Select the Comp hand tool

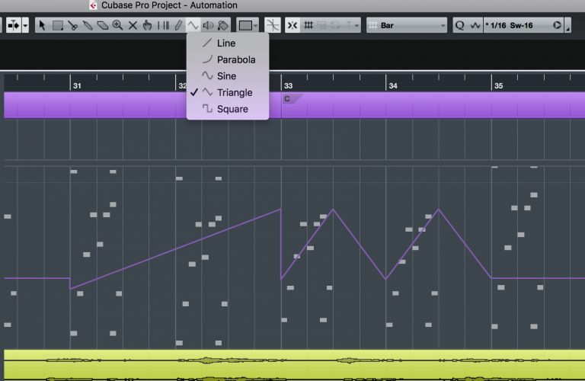(147, 25)
